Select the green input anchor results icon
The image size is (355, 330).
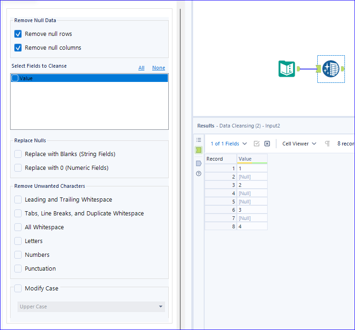click(x=199, y=150)
